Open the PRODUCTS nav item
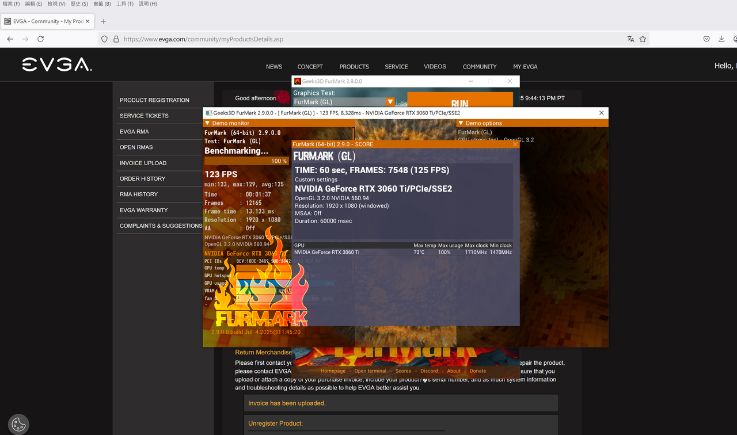737x435 pixels. click(x=354, y=67)
